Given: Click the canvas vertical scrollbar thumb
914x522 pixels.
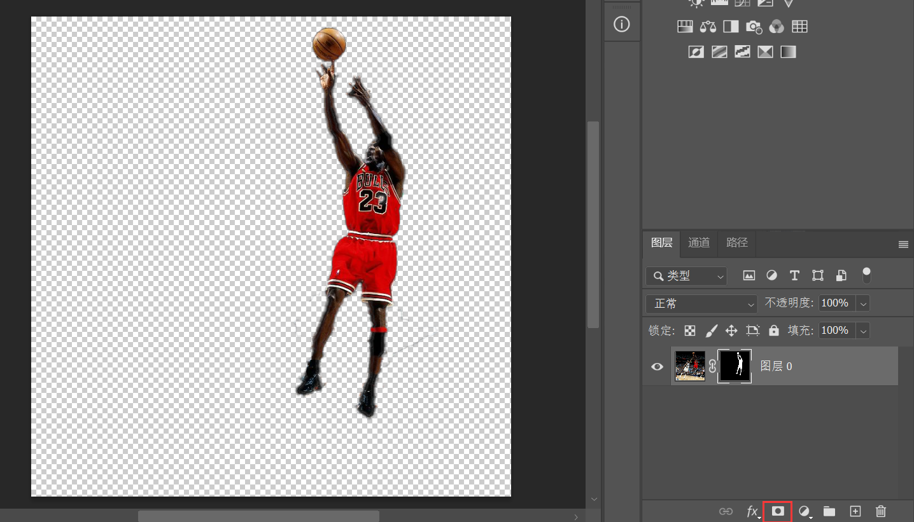Looking at the screenshot, I should (593, 224).
